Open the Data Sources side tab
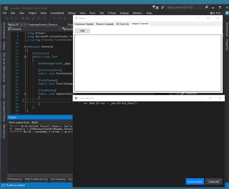 tap(4, 131)
